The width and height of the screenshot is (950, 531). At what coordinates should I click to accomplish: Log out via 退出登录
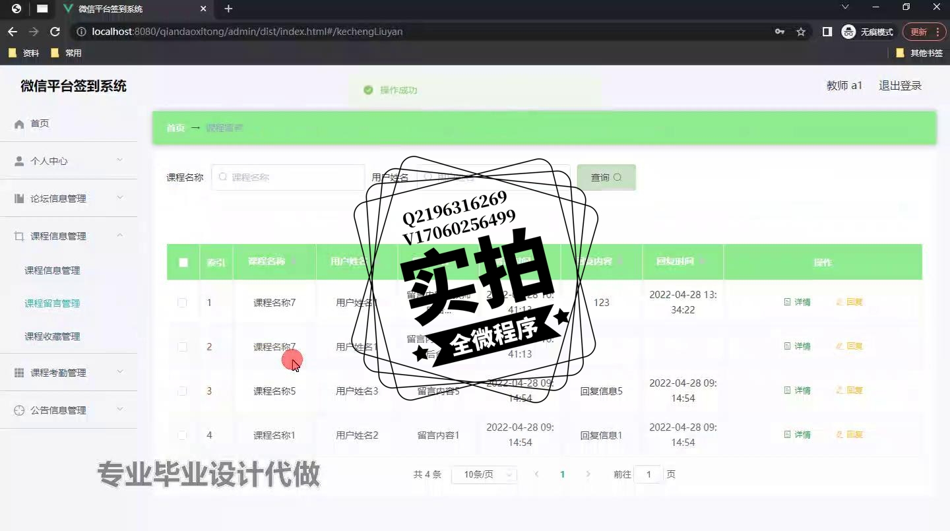[900, 86]
